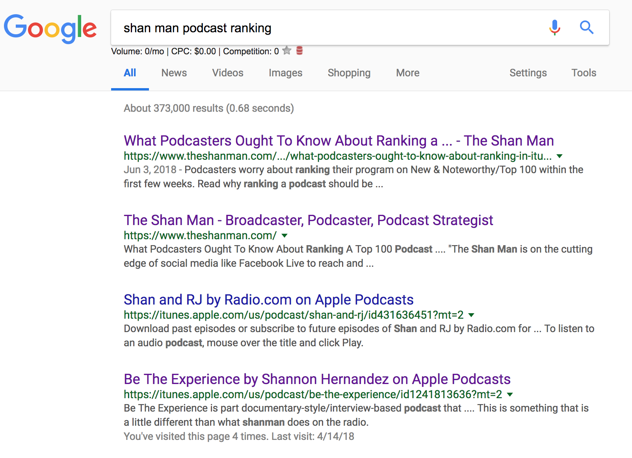Switch to the News tab
Screen dimensions: 632x458
(x=174, y=73)
